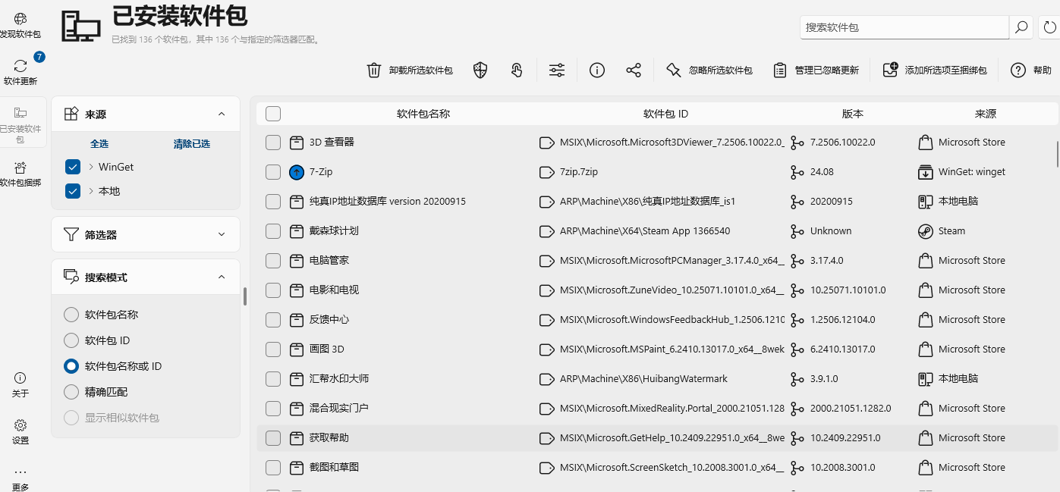
Task: Click the shield run-as-administrator icon
Action: click(480, 70)
